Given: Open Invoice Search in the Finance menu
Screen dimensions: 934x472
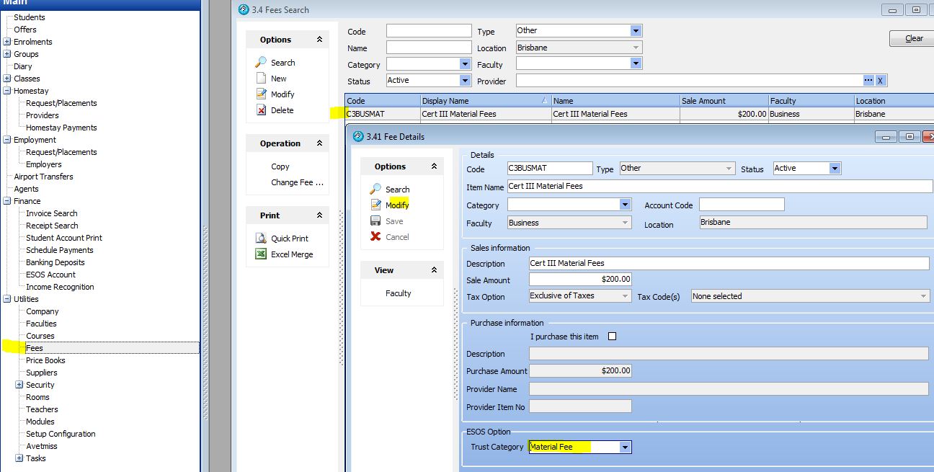Looking at the screenshot, I should [51, 213].
